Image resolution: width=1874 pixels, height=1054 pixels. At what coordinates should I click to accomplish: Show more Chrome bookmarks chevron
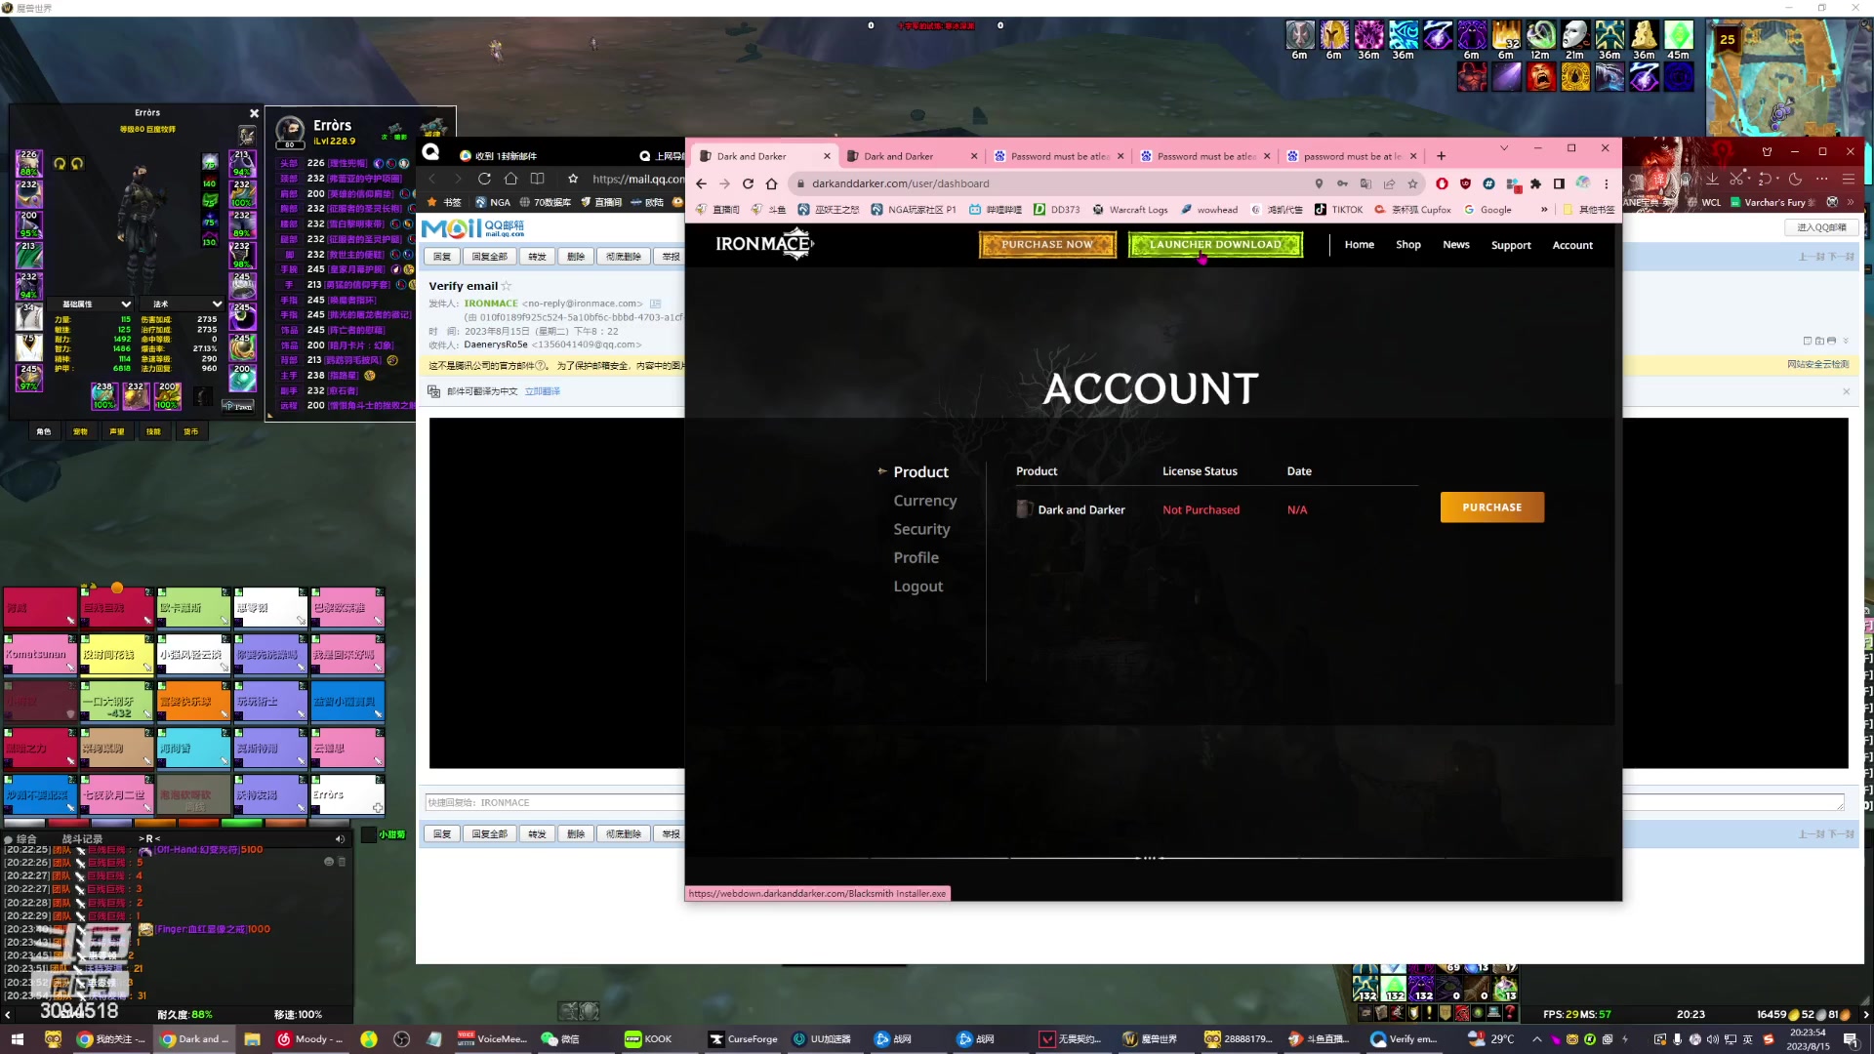1544,209
